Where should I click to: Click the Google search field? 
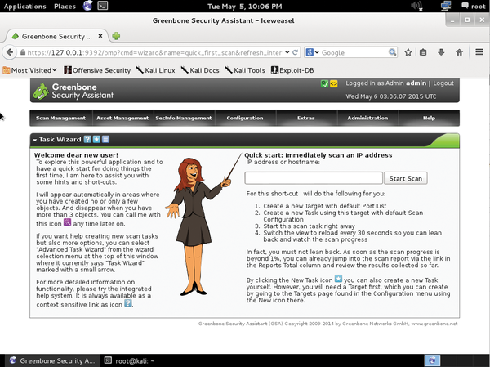[354, 52]
